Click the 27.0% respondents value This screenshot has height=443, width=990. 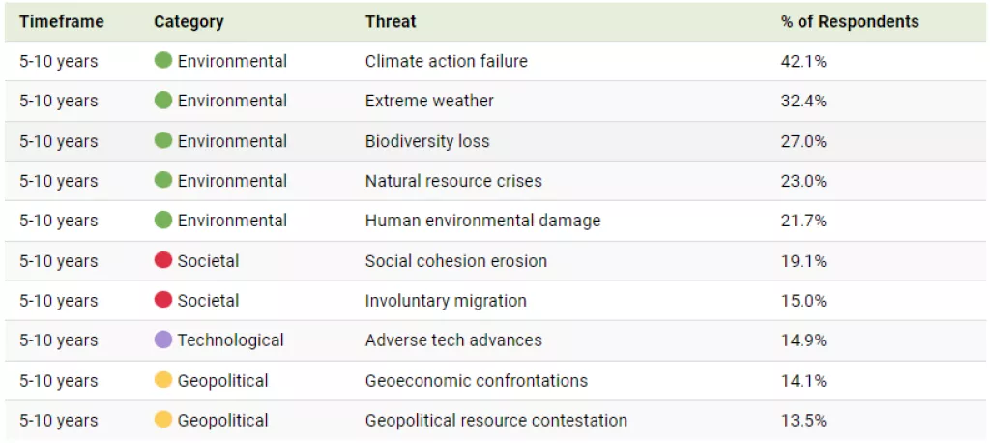pyautogui.click(x=803, y=141)
